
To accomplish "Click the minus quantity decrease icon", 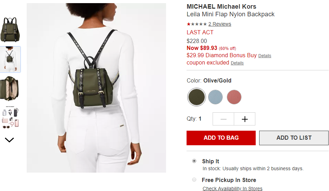I will coord(223,119).
